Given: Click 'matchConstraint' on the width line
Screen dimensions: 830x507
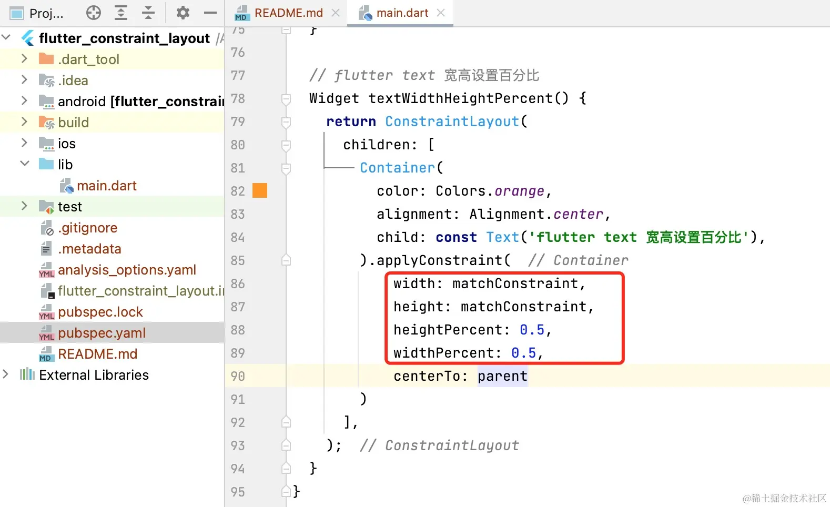Looking at the screenshot, I should pyautogui.click(x=515, y=283).
